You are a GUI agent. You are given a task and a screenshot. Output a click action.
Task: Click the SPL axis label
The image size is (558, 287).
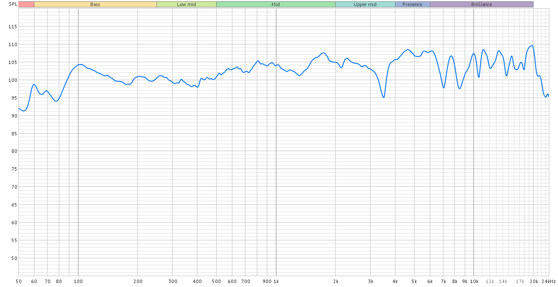click(x=13, y=4)
